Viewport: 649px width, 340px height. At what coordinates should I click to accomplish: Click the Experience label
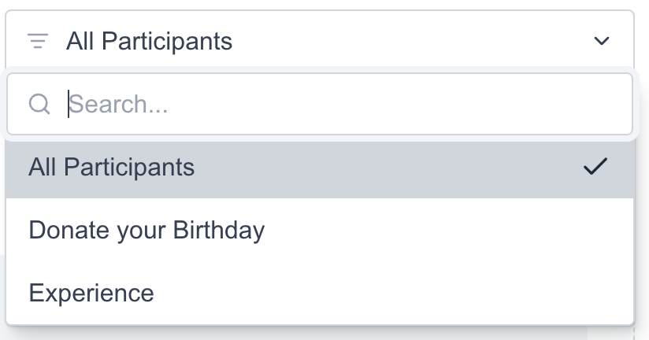point(91,293)
